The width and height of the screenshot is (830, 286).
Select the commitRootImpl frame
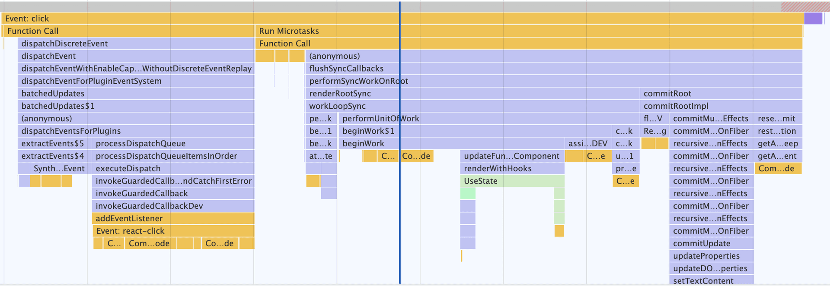pyautogui.click(x=721, y=106)
